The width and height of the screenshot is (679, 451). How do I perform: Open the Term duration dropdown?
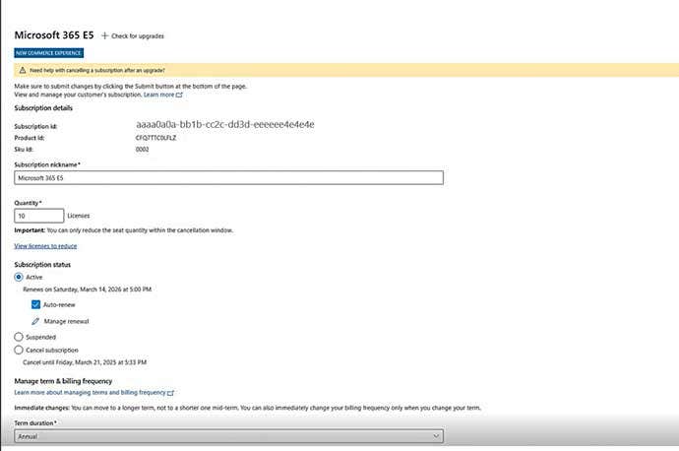228,434
